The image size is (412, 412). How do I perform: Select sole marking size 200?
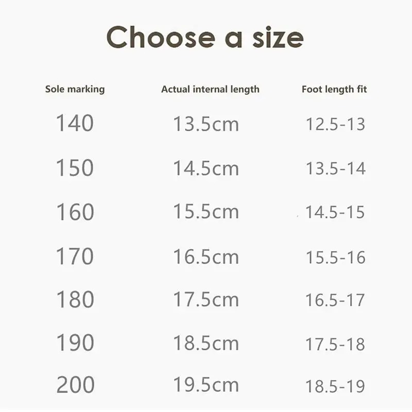coord(75,385)
